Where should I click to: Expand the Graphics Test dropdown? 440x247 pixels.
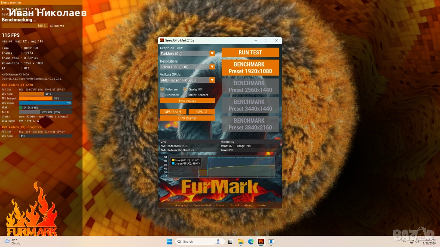(212, 54)
